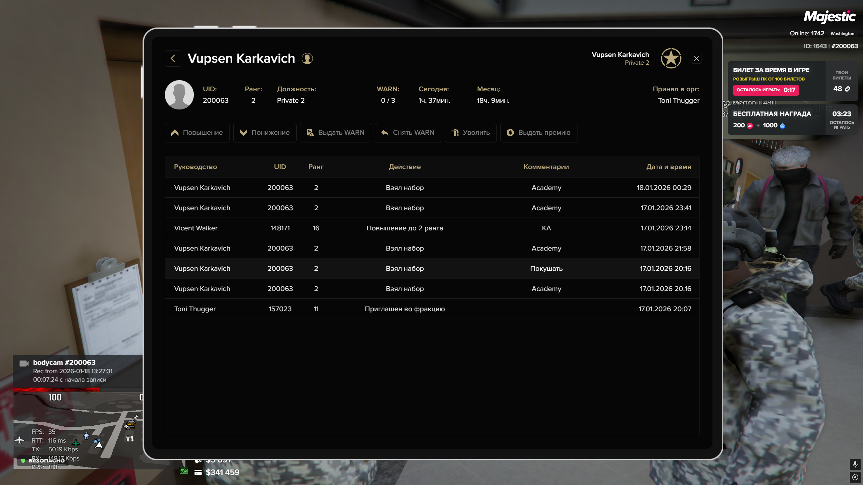The height and width of the screenshot is (485, 863).
Task: Click the back arrow icon
Action: click(173, 59)
